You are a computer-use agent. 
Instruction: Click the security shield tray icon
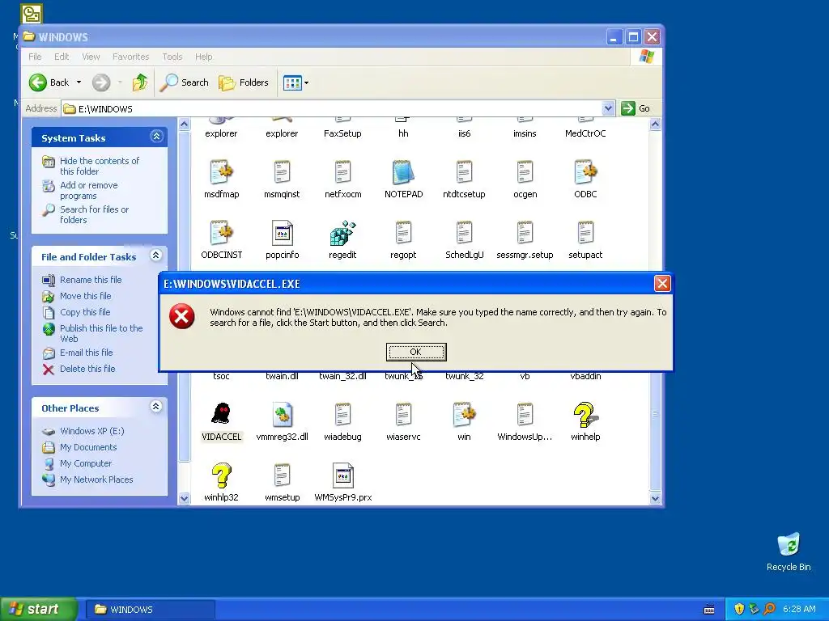(739, 609)
